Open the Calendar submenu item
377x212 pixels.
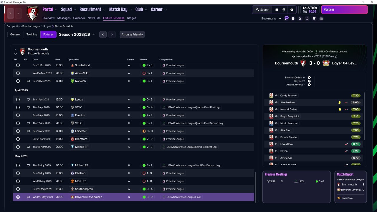pos(79,18)
